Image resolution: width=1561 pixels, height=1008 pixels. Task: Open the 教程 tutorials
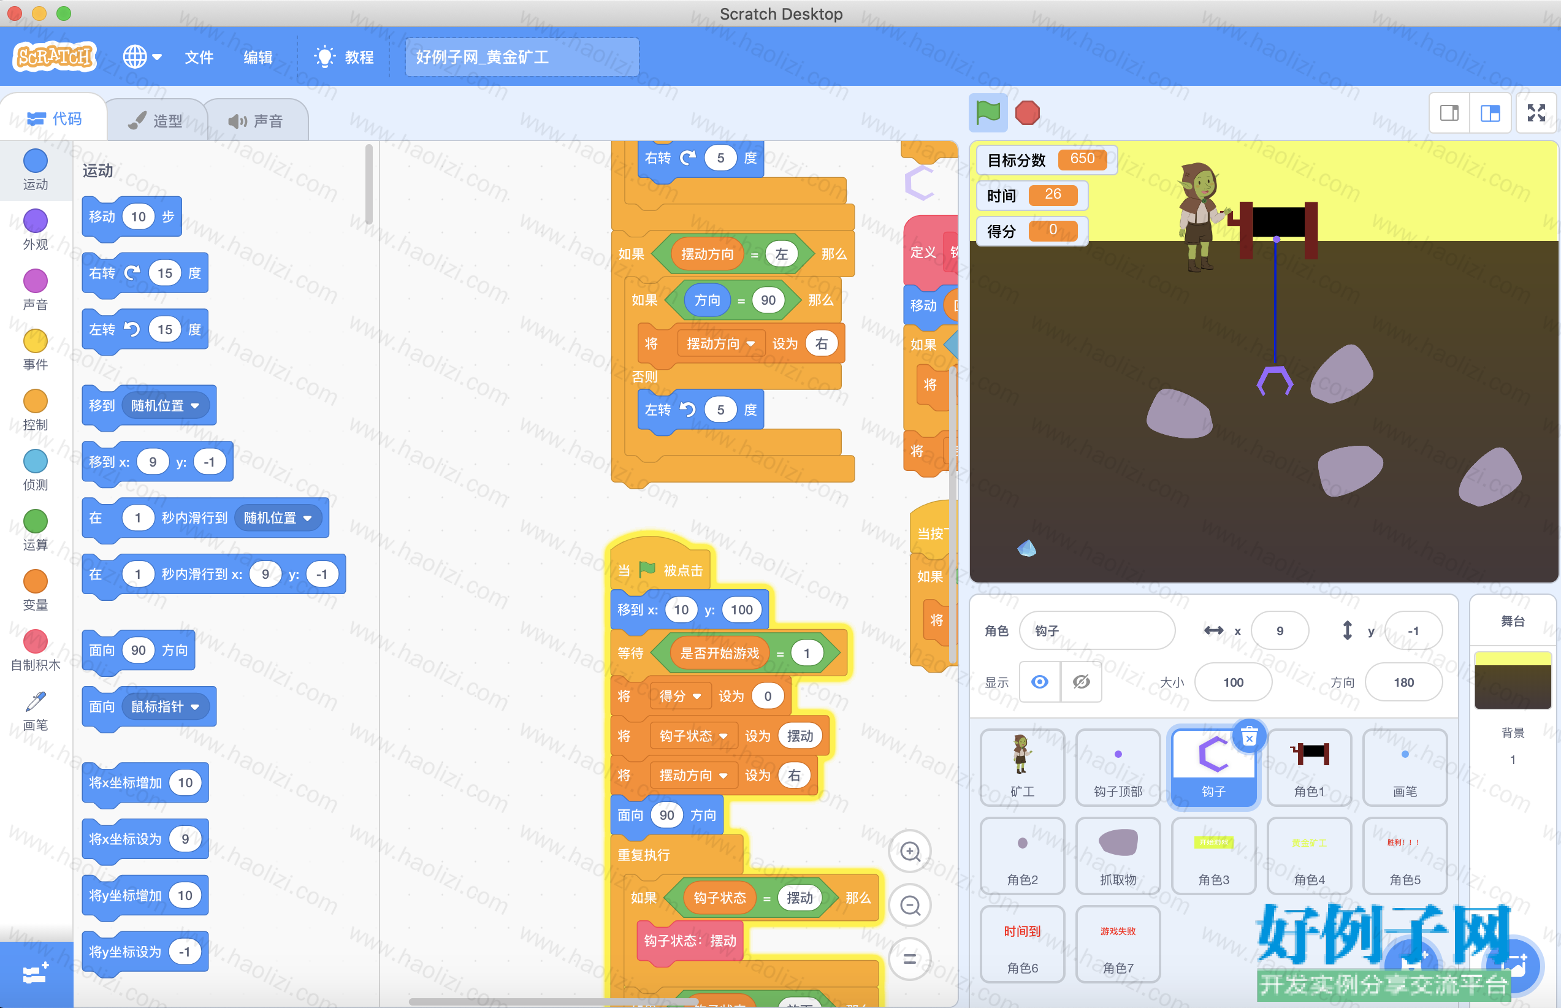coord(345,57)
